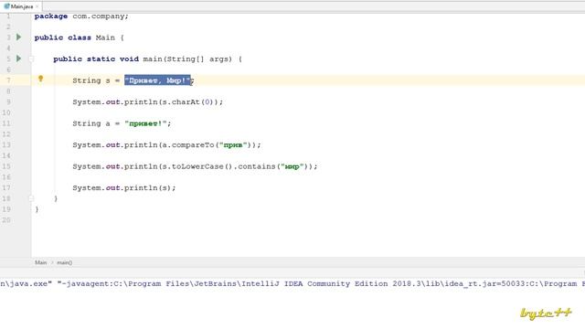
Task: Click the "мир" string in contains
Action: (x=292, y=166)
